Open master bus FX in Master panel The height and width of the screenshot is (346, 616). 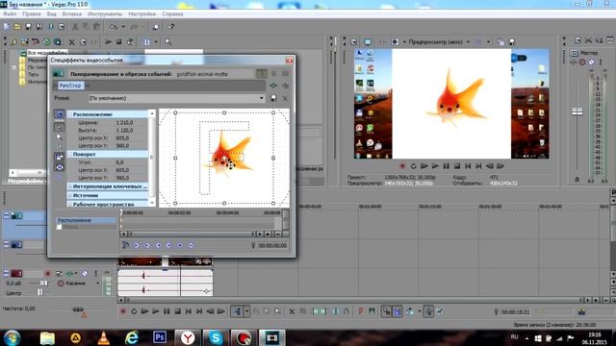574,62
